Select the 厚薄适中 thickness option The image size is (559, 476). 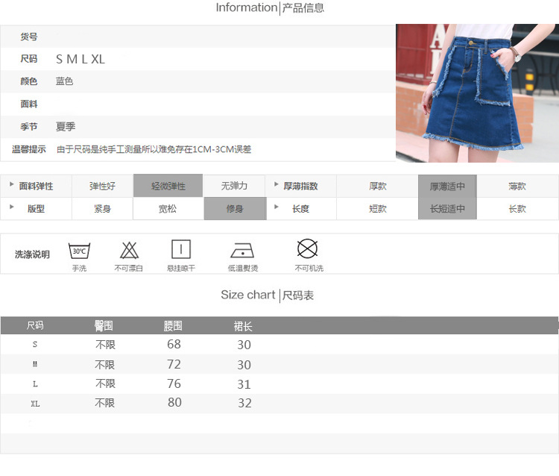tap(446, 186)
